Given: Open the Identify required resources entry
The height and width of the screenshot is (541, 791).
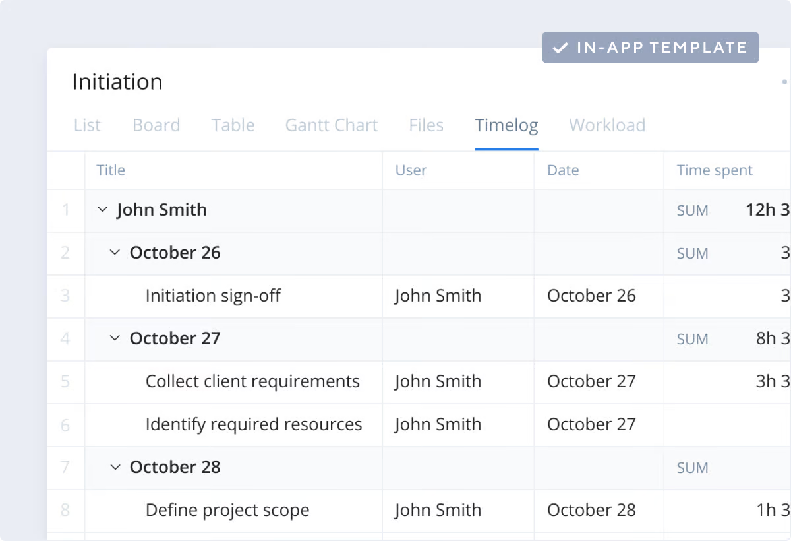Looking at the screenshot, I should click(x=254, y=424).
